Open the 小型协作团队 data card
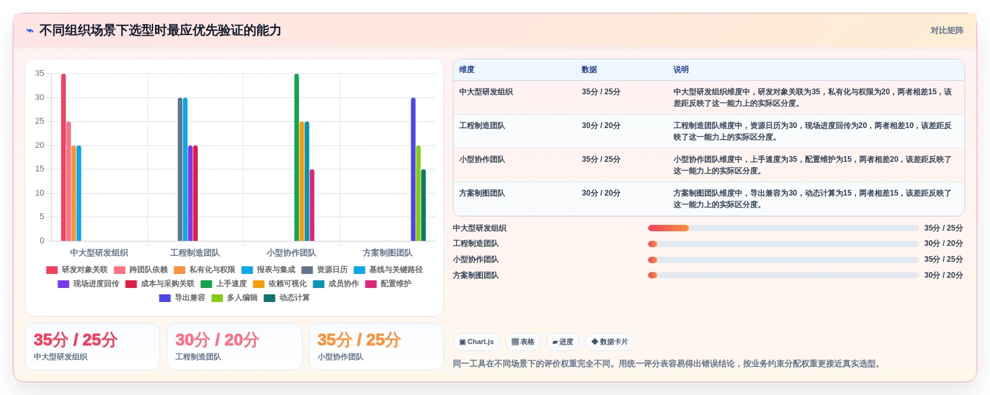Image resolution: width=990 pixels, height=395 pixels. (376, 347)
